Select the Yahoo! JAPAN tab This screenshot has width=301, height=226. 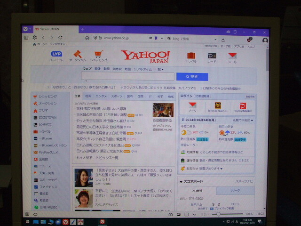coord(55,29)
